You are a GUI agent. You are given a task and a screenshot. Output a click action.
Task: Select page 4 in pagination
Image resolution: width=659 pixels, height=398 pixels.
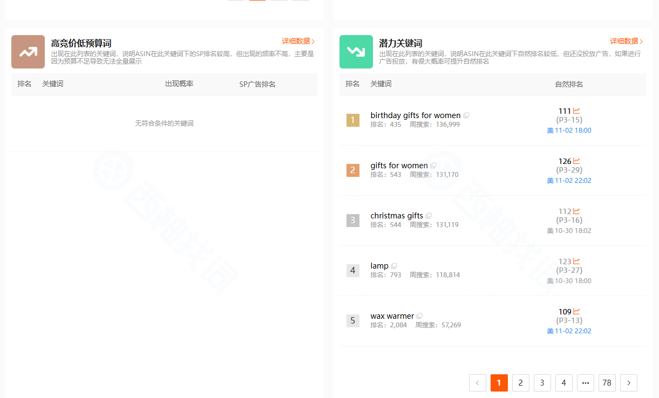tap(563, 383)
